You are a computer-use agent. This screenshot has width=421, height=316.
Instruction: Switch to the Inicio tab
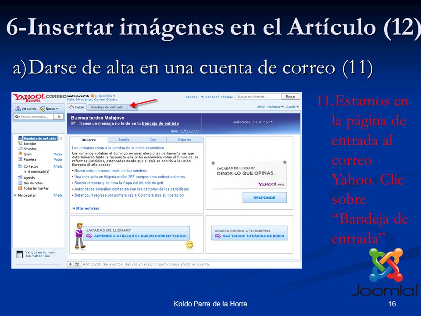[x=77, y=107]
